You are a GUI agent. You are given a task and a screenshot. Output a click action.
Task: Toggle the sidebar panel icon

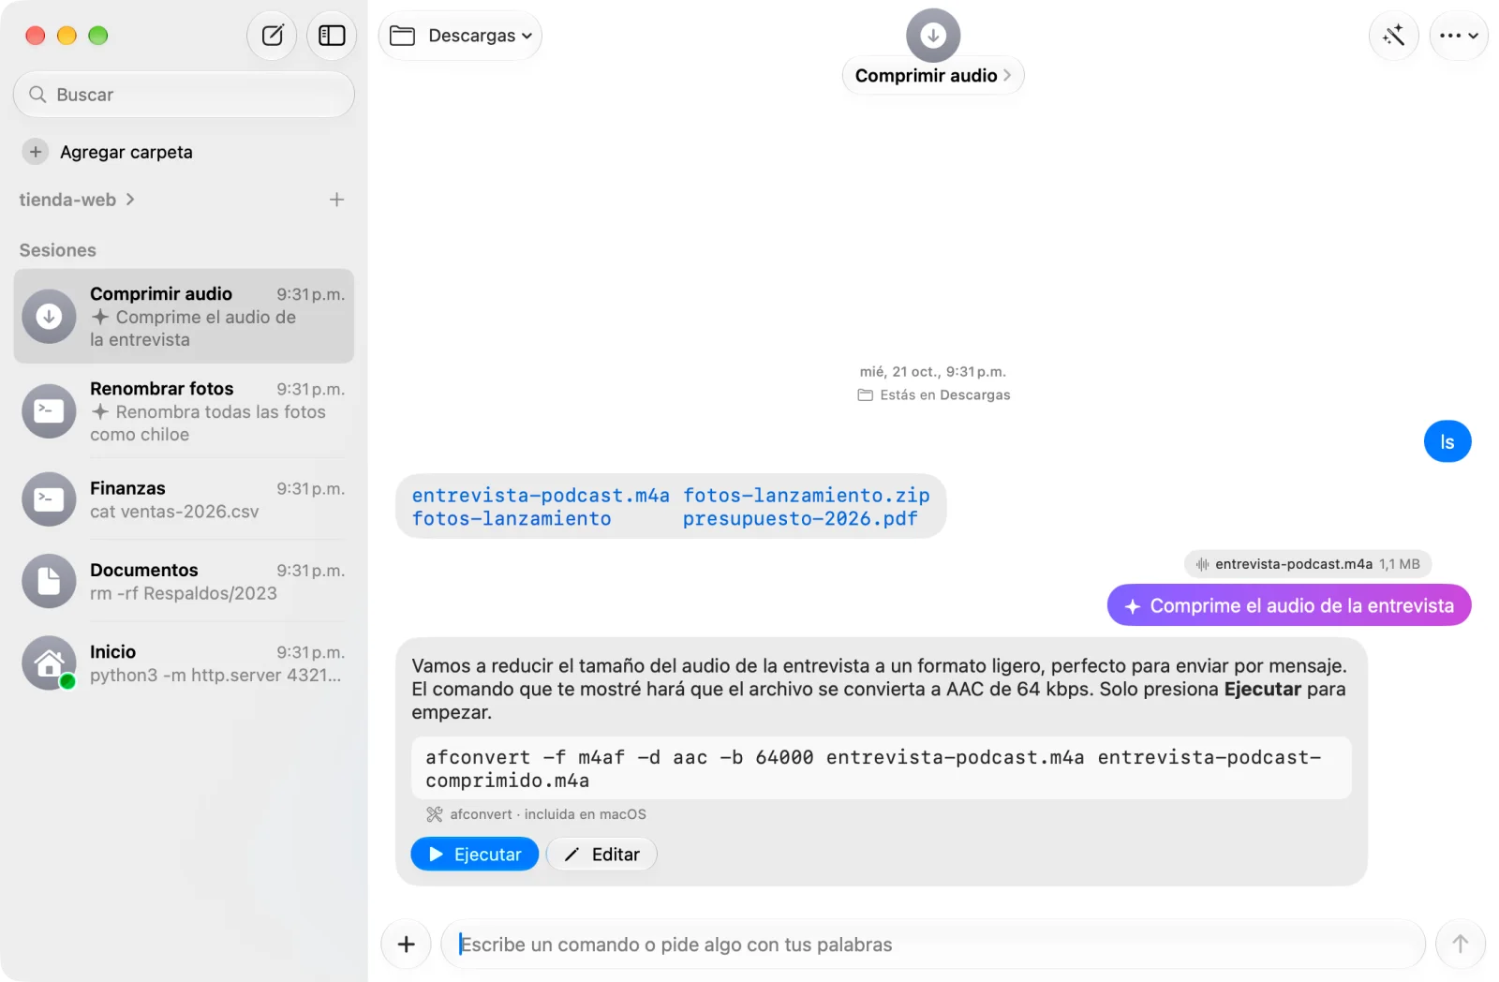coord(332,36)
